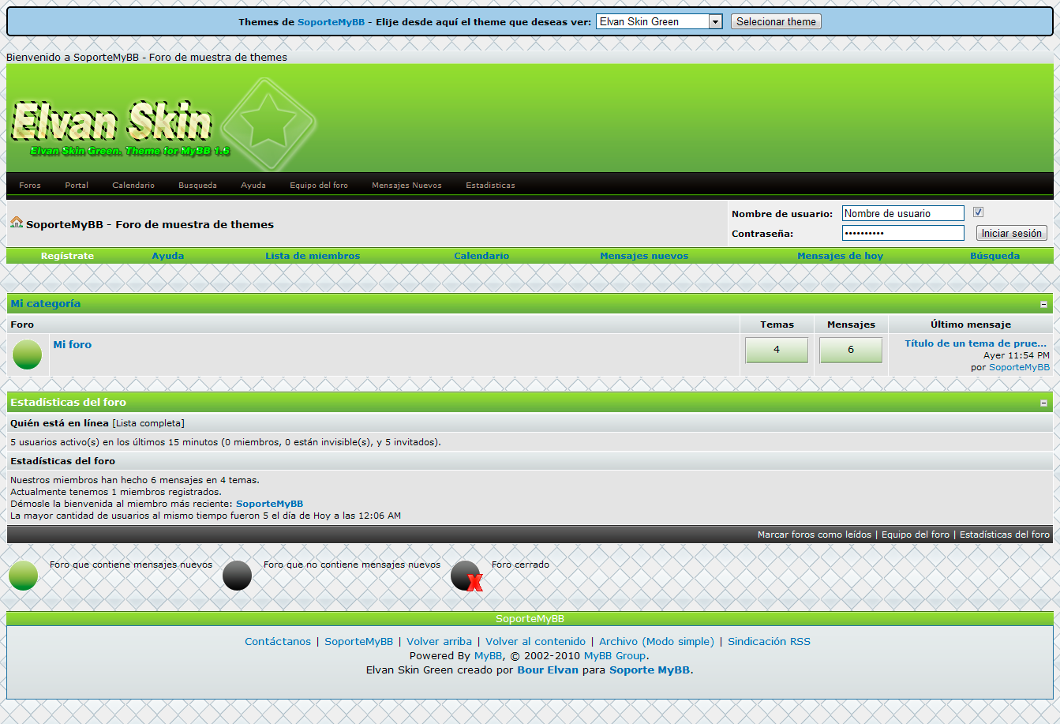
Task: Click the home icon in the breadcrumb
Action: [x=17, y=223]
